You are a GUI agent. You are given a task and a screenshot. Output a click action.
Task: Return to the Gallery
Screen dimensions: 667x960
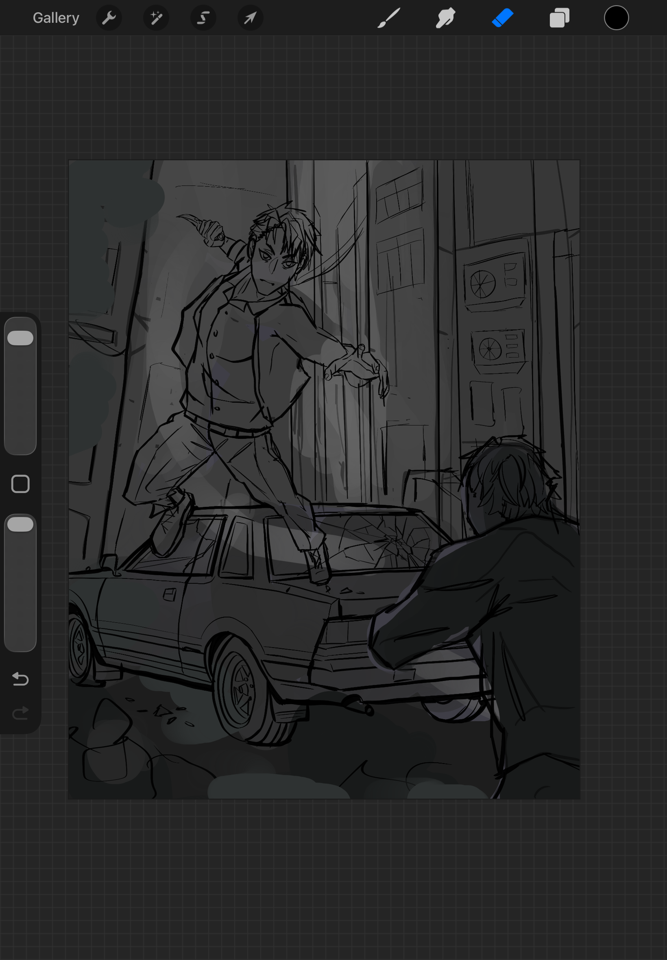pos(56,17)
